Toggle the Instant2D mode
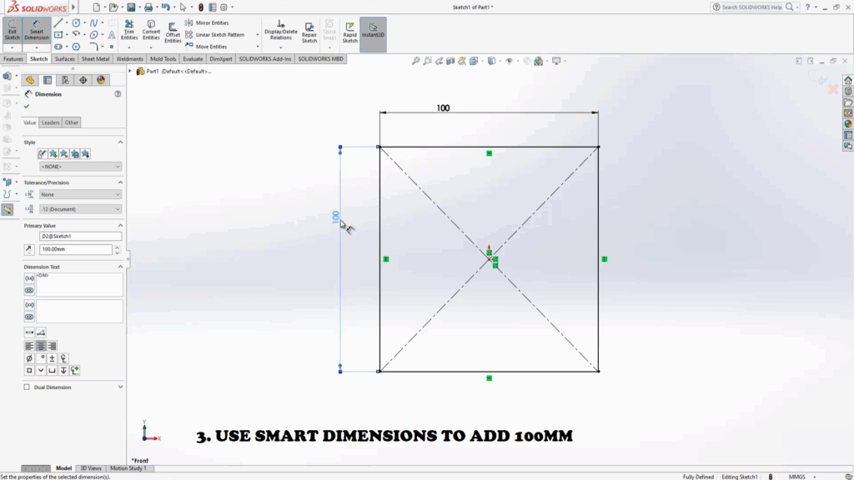 [x=372, y=32]
